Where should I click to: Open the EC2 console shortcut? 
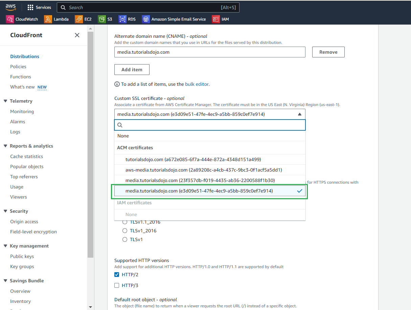coord(83,19)
